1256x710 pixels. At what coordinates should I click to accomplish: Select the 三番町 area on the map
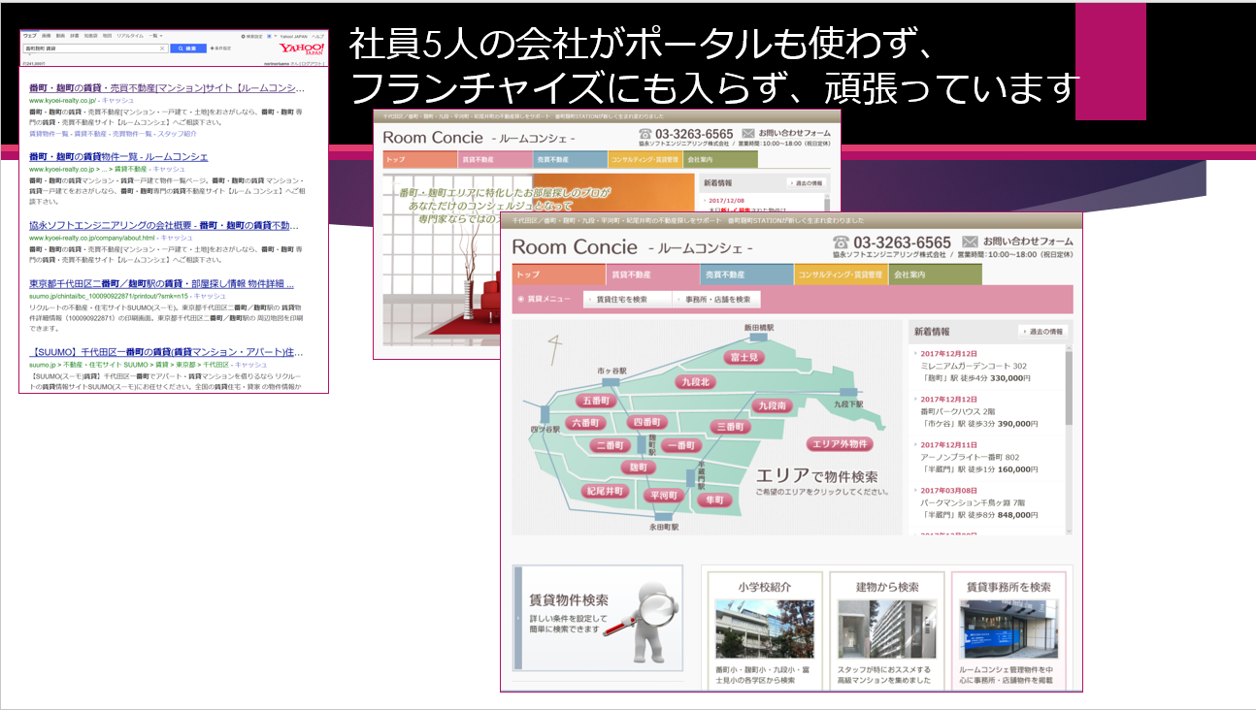click(730, 427)
